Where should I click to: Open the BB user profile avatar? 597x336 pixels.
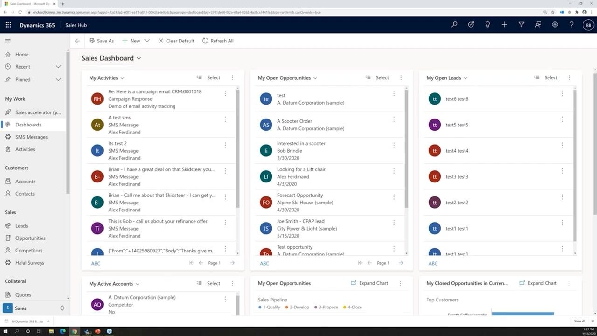point(588,25)
